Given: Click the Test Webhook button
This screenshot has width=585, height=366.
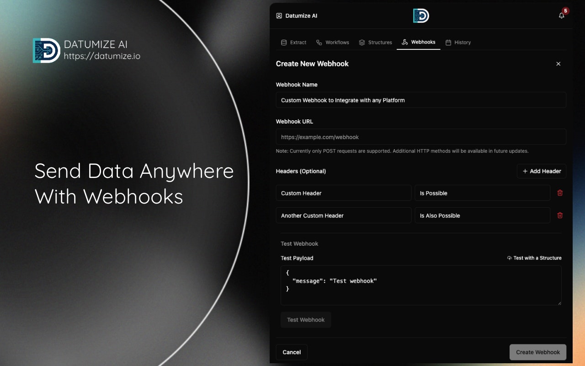Looking at the screenshot, I should coord(306,320).
